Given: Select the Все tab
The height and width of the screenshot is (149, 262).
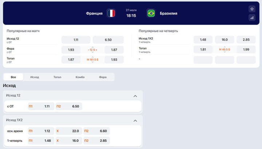Looking at the screenshot, I should [x=13, y=77].
